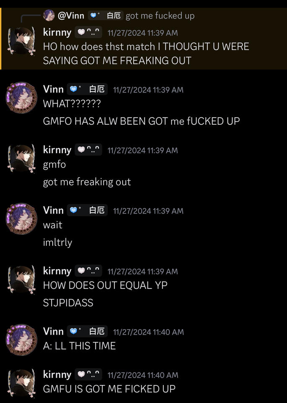Click kirnny username above 'HOW DOES OUT EQUAL YP'
Screen dimensions: 287x403
click(57, 271)
